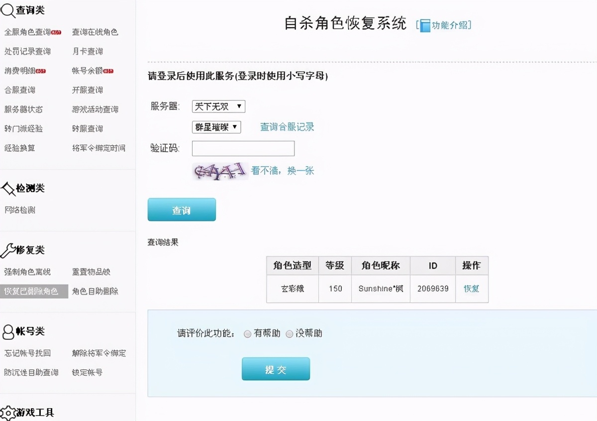
Task: Select the 没帮助 radio button
Action: point(289,334)
